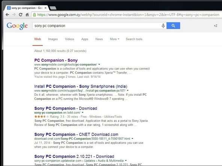Click into the Google search text field
Screen dimensions: 222x166
[x=96, y=26]
